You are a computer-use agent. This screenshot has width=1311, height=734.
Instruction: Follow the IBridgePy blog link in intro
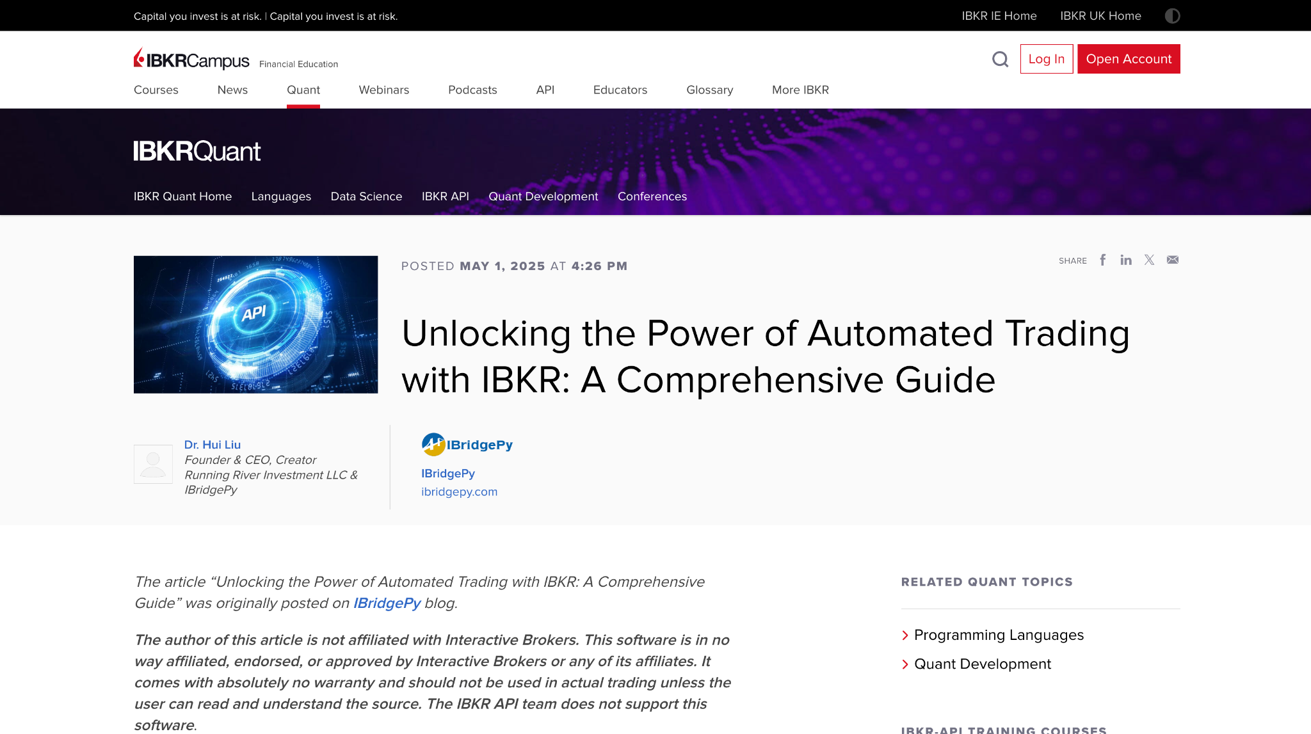387,603
